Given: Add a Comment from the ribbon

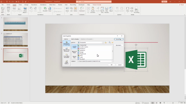Looking at the screenshot, I should tap(82, 9).
